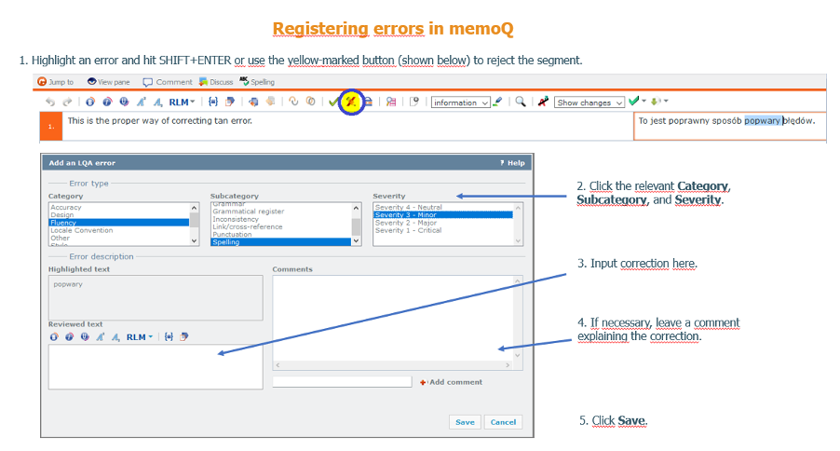Apply Italic formatting in main toolbar
Image resolution: width=840 pixels, height=451 pixels.
[x=107, y=102]
